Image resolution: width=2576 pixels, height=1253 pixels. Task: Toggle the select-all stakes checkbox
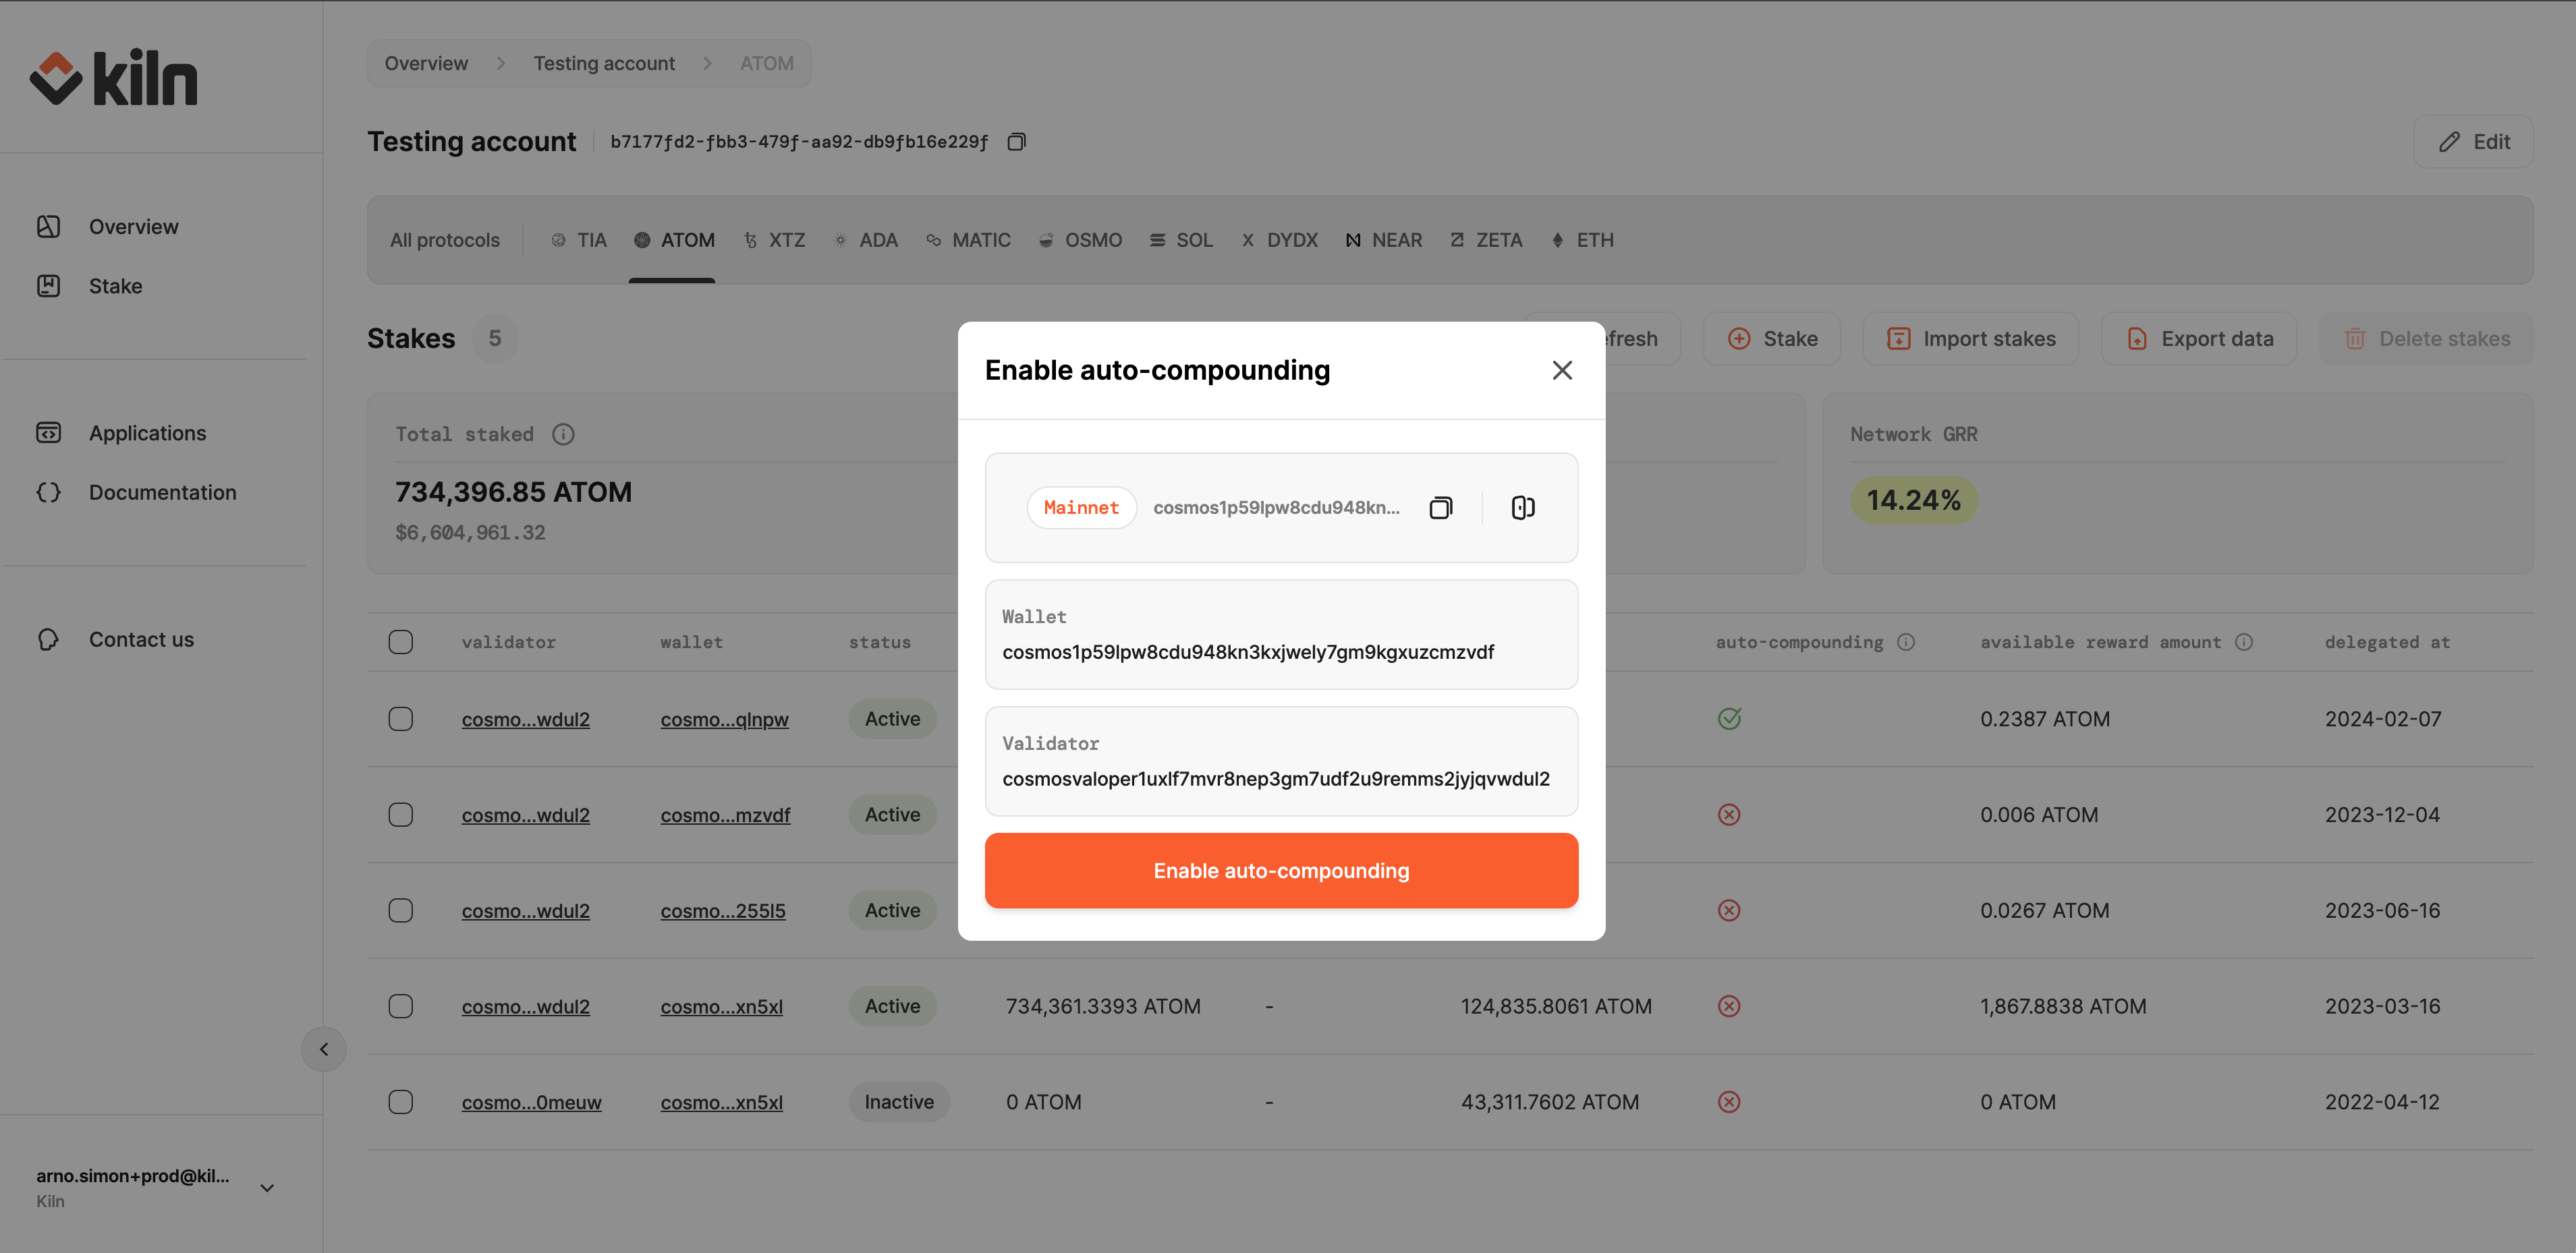401,643
